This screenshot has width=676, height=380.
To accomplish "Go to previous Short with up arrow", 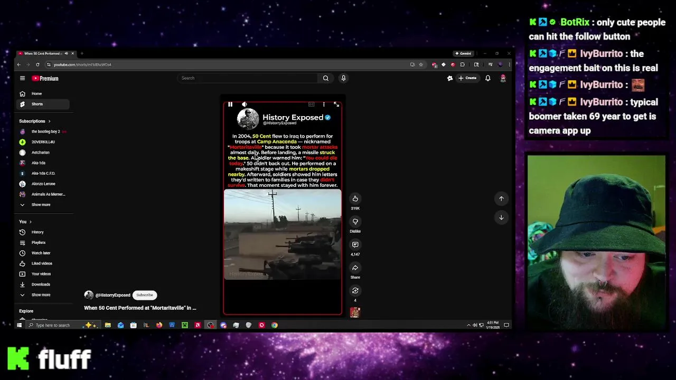I will [x=501, y=198].
